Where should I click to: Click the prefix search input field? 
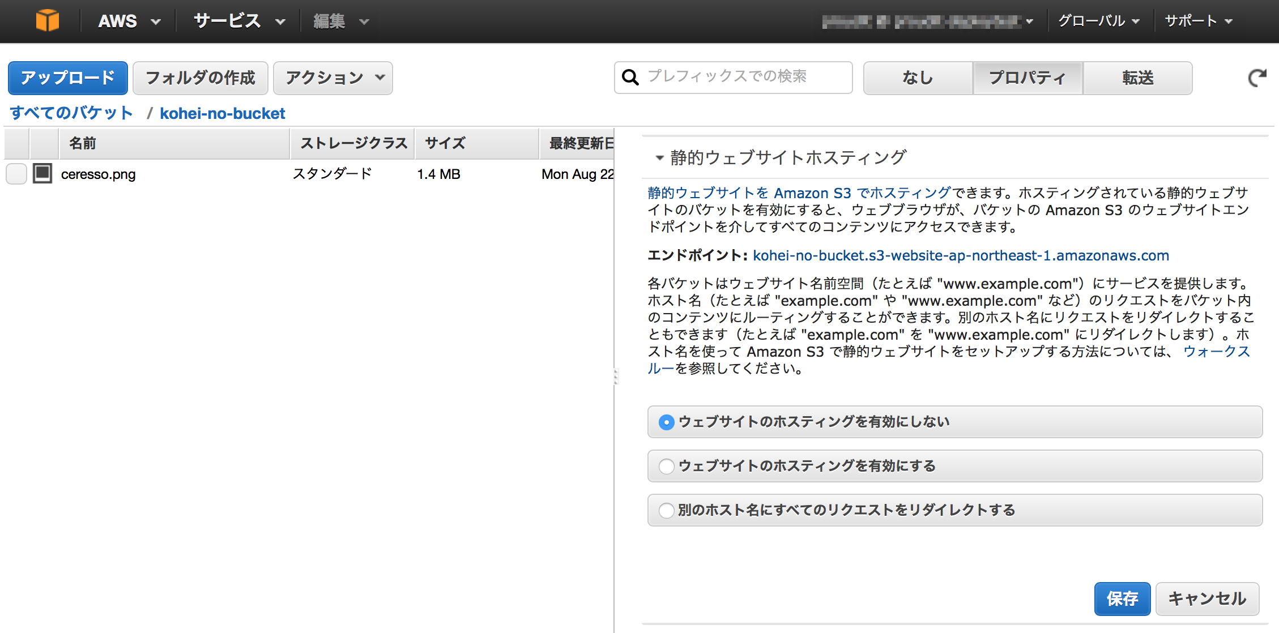(x=736, y=78)
